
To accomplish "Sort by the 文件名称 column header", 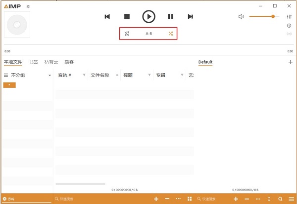I will point(100,75).
